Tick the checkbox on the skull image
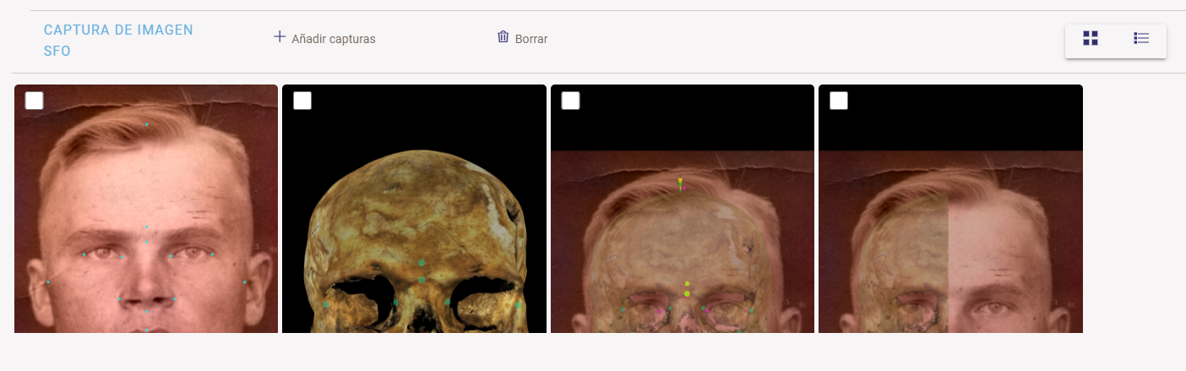The image size is (1186, 371). (x=302, y=101)
